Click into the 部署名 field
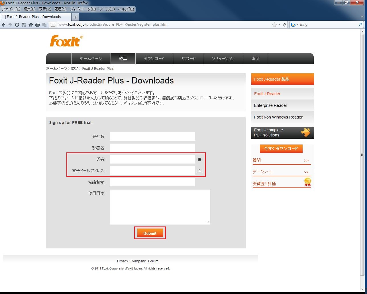Image resolution: width=367 pixels, height=294 pixels. coord(152,148)
